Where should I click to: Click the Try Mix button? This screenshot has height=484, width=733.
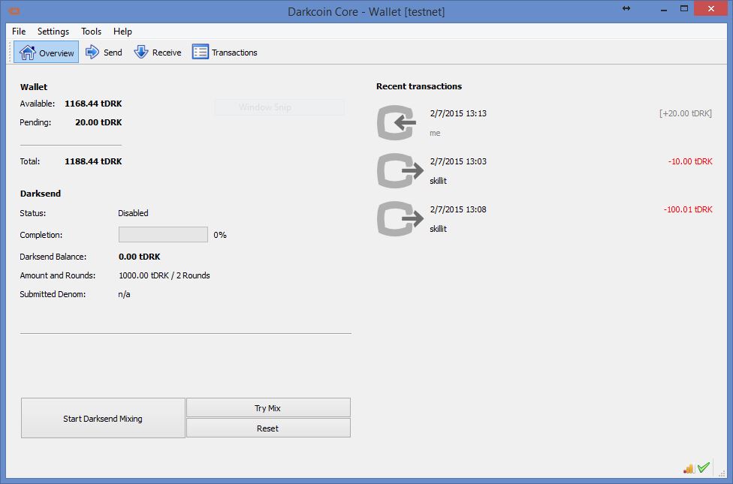268,408
